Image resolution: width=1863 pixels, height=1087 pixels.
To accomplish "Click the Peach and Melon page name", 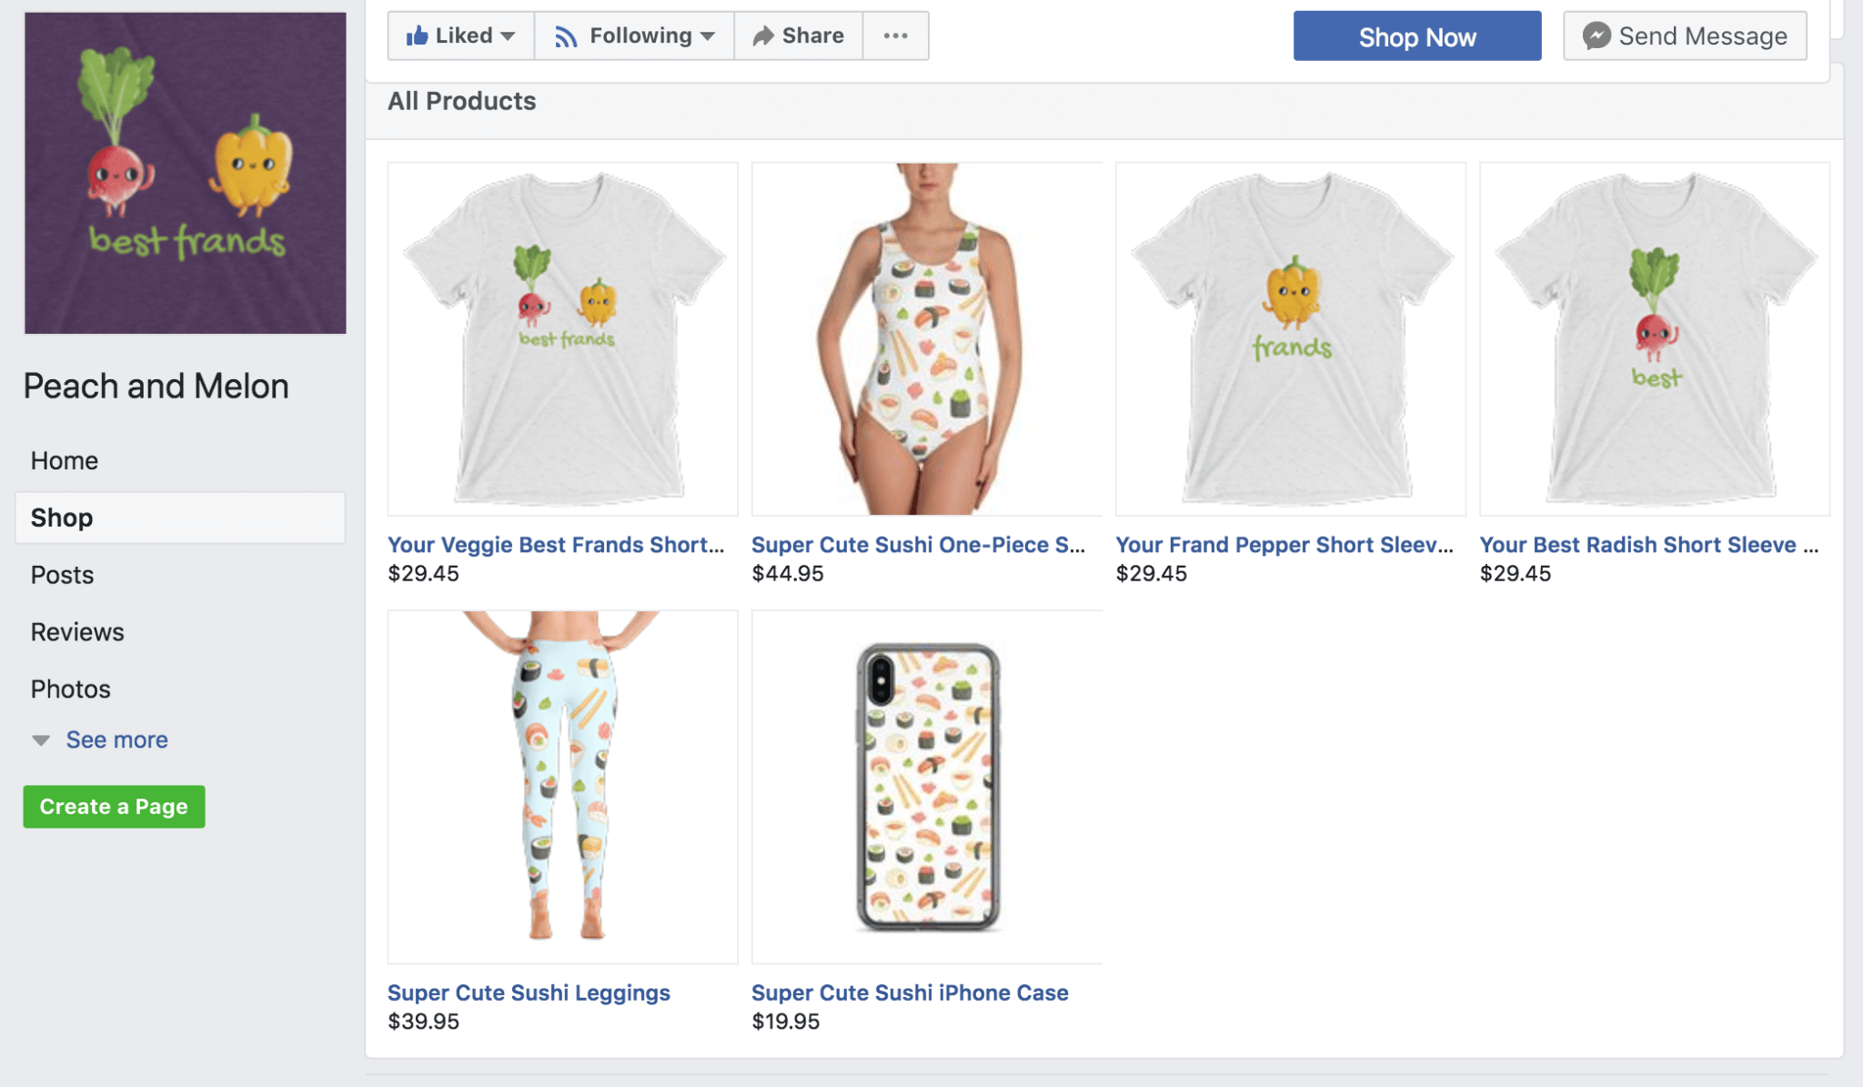I will click(156, 386).
